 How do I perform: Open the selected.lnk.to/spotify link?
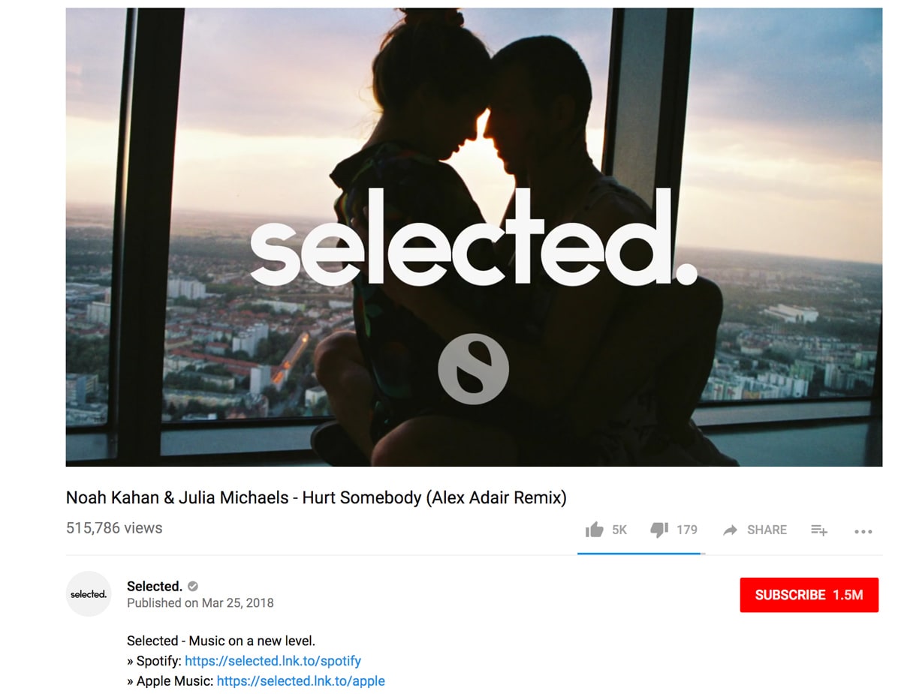pyautogui.click(x=273, y=661)
